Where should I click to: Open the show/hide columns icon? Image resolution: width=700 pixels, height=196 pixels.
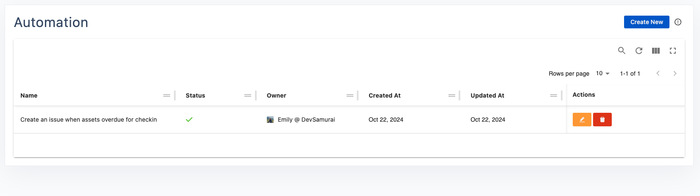pyautogui.click(x=655, y=51)
